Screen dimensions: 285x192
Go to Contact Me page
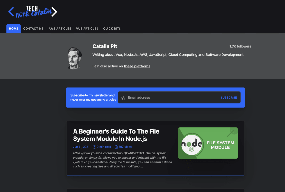[x=33, y=29]
